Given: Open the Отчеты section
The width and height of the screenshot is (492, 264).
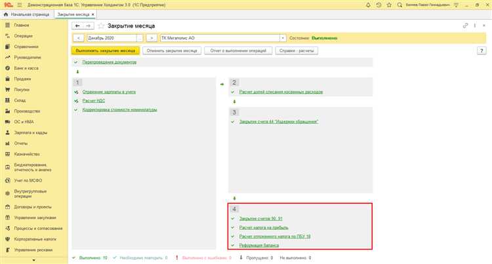Looking at the screenshot, I should point(21,143).
